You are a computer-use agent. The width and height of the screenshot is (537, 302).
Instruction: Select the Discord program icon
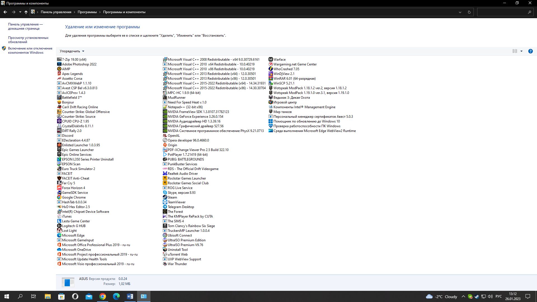pos(59,136)
